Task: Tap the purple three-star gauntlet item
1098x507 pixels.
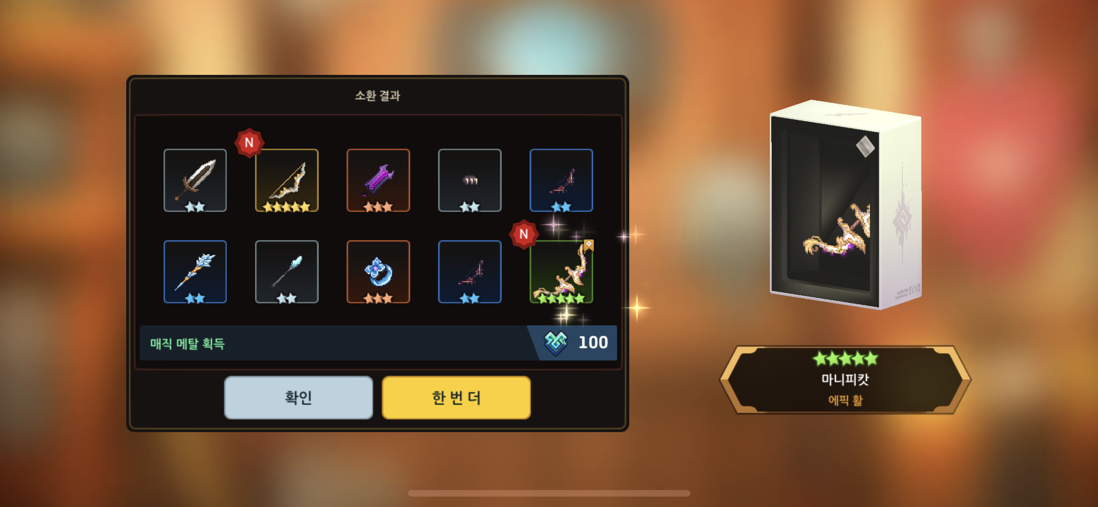Action: tap(378, 180)
